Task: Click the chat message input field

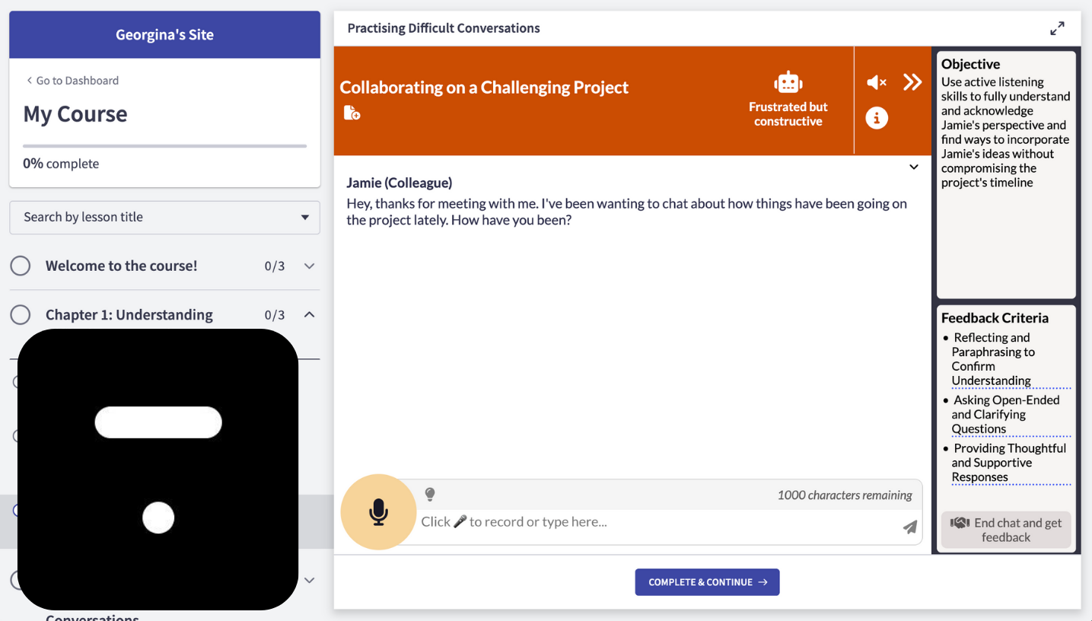Action: pos(654,522)
